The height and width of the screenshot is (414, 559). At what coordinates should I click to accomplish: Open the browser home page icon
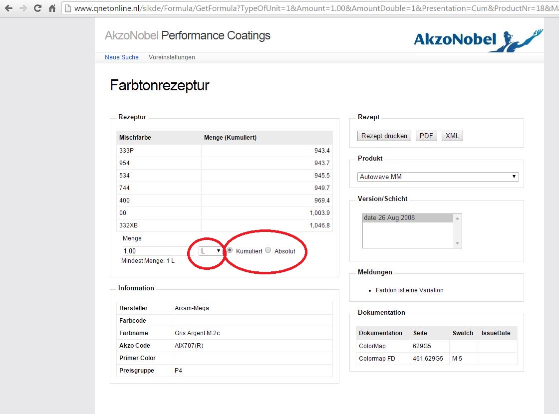click(x=52, y=8)
